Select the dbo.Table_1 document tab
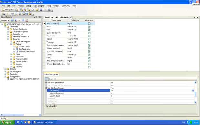This screenshot has width=200, height=125. pyautogui.click(x=58, y=17)
